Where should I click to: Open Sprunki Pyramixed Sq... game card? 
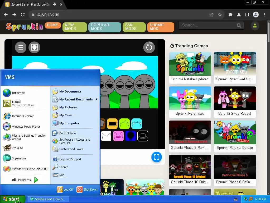coord(235,68)
